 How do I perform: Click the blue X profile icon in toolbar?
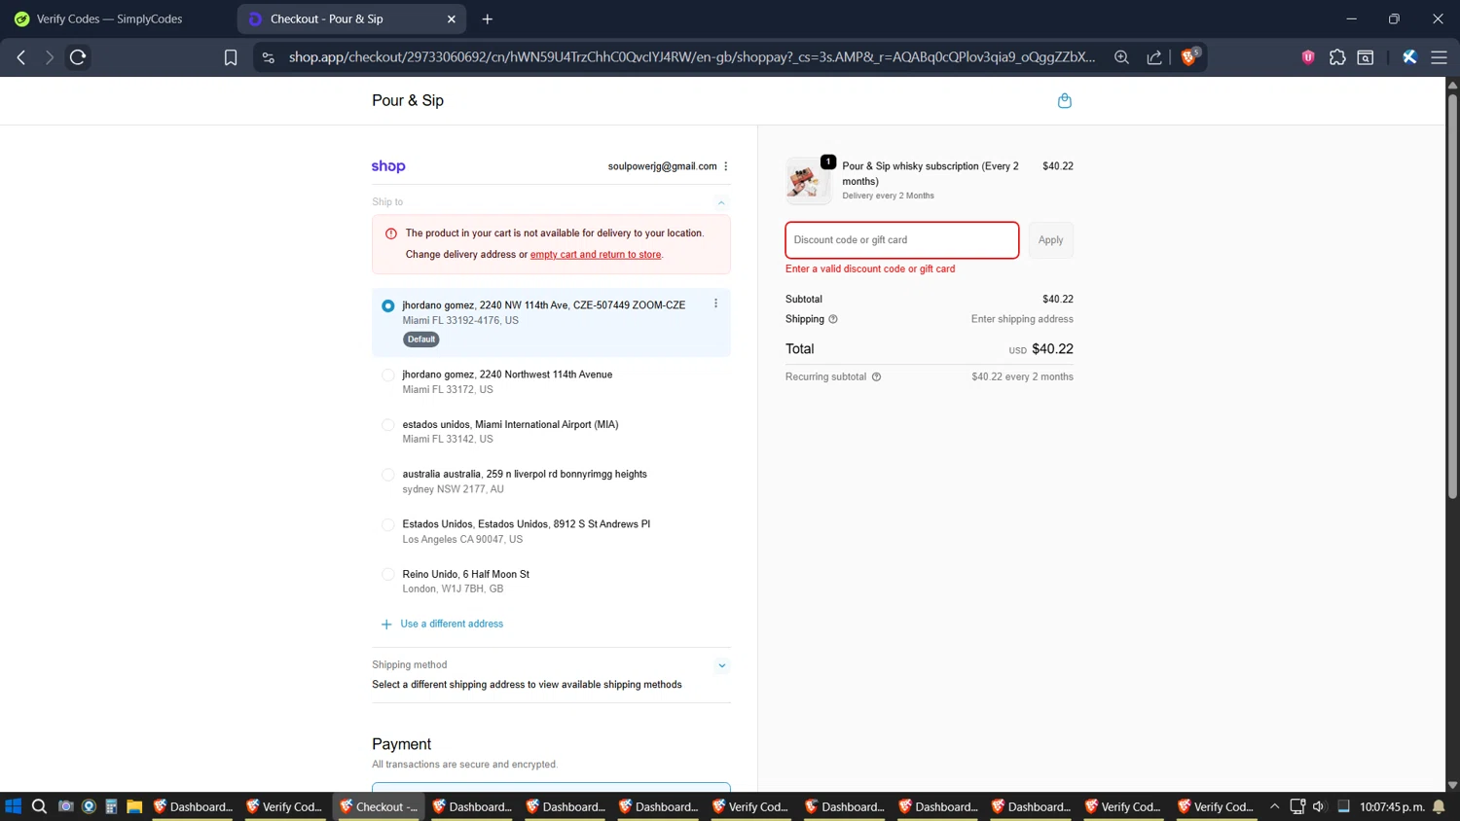[x=1409, y=57]
